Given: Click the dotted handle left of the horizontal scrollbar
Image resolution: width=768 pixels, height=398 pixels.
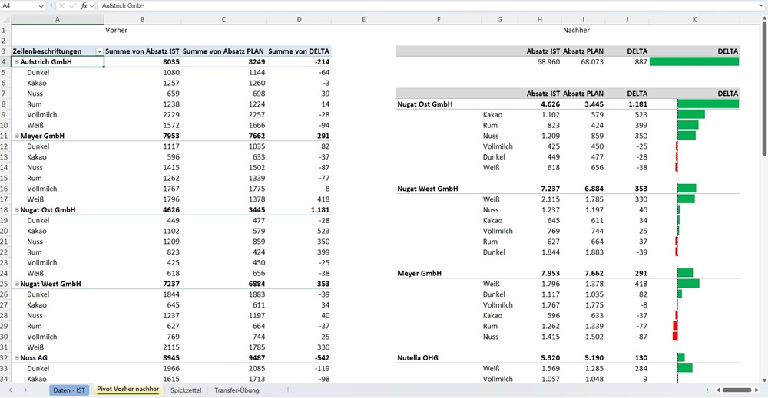Looking at the screenshot, I should (707, 390).
